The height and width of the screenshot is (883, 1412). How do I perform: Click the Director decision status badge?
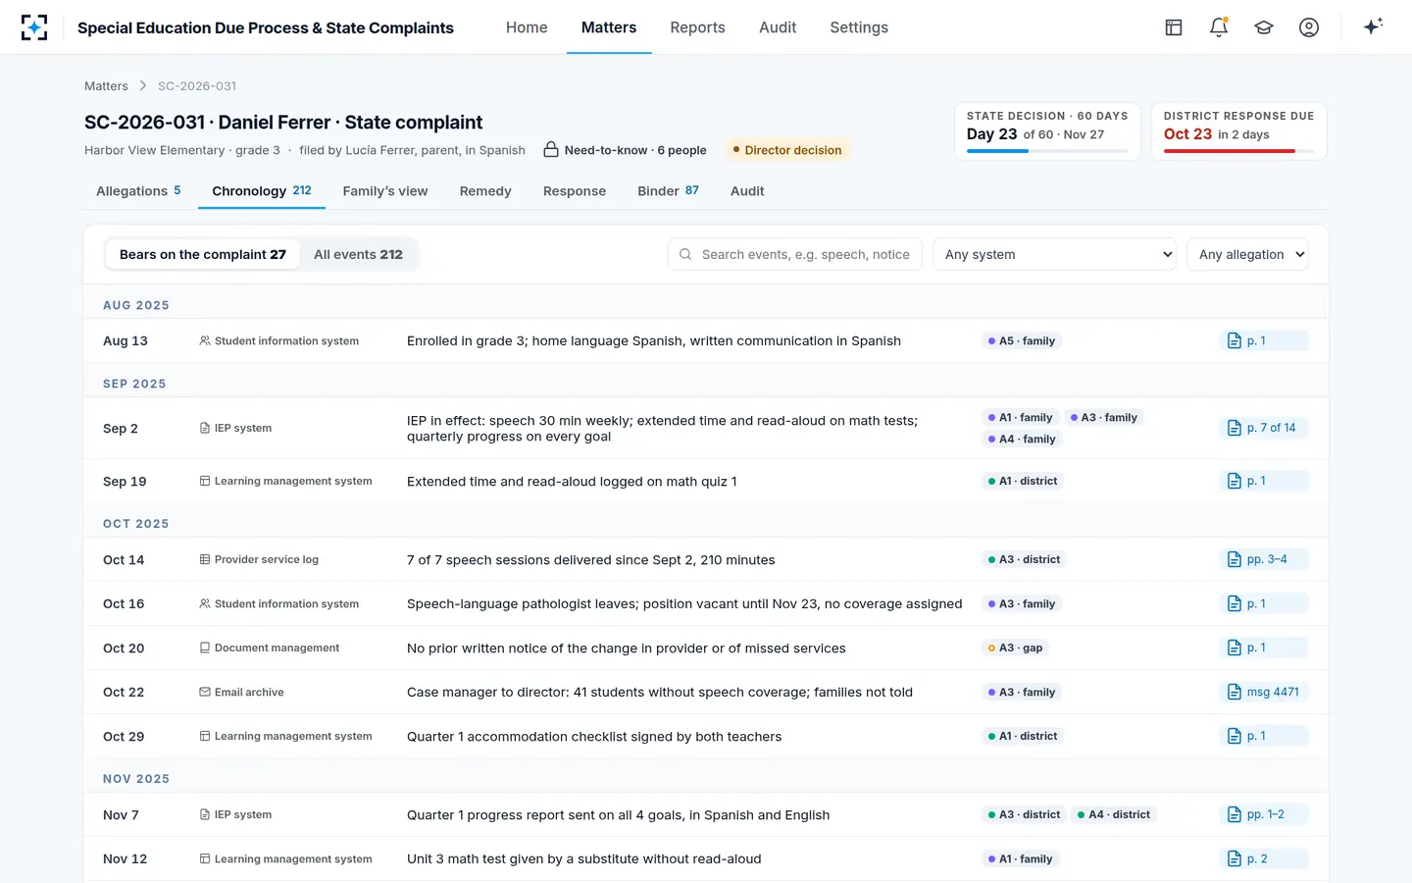coord(786,150)
